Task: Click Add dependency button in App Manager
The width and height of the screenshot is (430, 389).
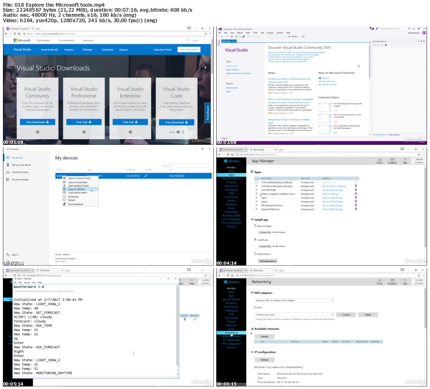Action: (x=267, y=261)
